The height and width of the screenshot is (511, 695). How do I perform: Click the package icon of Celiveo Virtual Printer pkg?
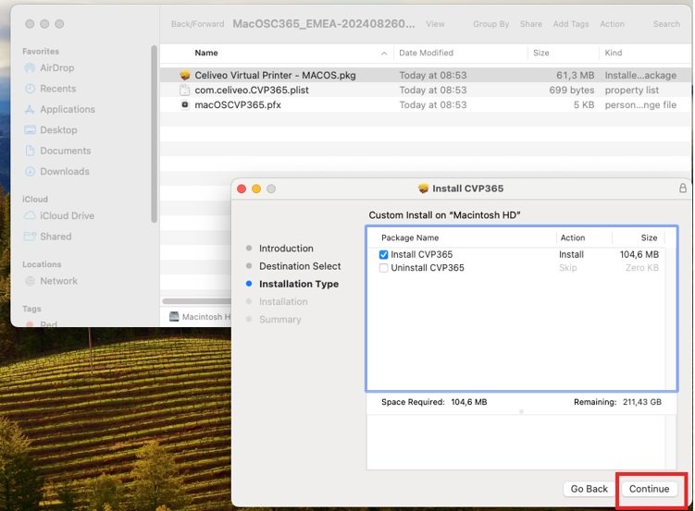(185, 75)
